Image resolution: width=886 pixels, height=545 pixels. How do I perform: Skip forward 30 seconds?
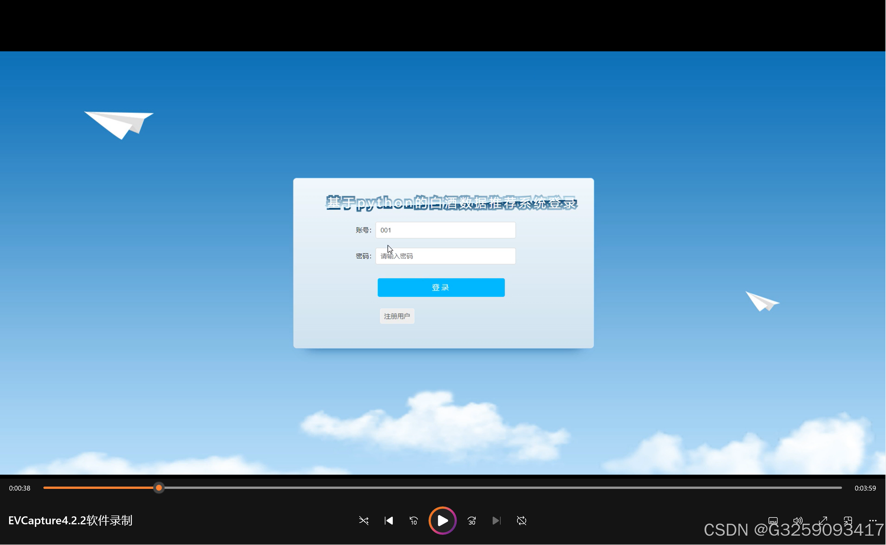pos(471,521)
